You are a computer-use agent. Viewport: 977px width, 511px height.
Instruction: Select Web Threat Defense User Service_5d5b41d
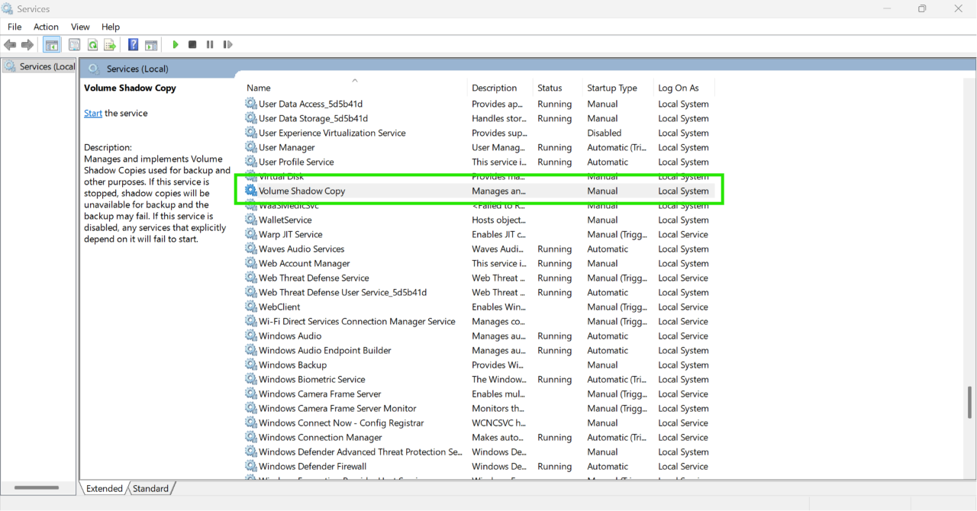(479, 292)
